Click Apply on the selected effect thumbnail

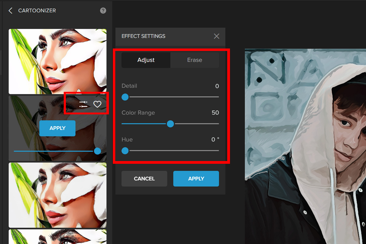point(57,128)
